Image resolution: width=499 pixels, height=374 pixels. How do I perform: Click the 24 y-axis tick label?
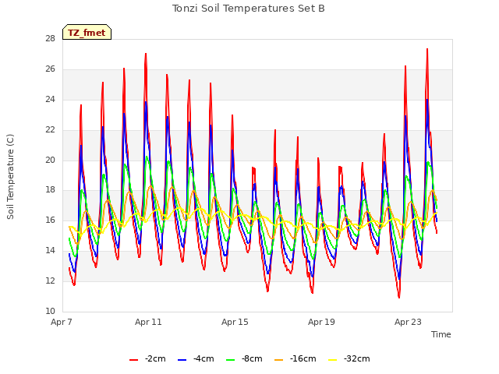pyautogui.click(x=50, y=100)
